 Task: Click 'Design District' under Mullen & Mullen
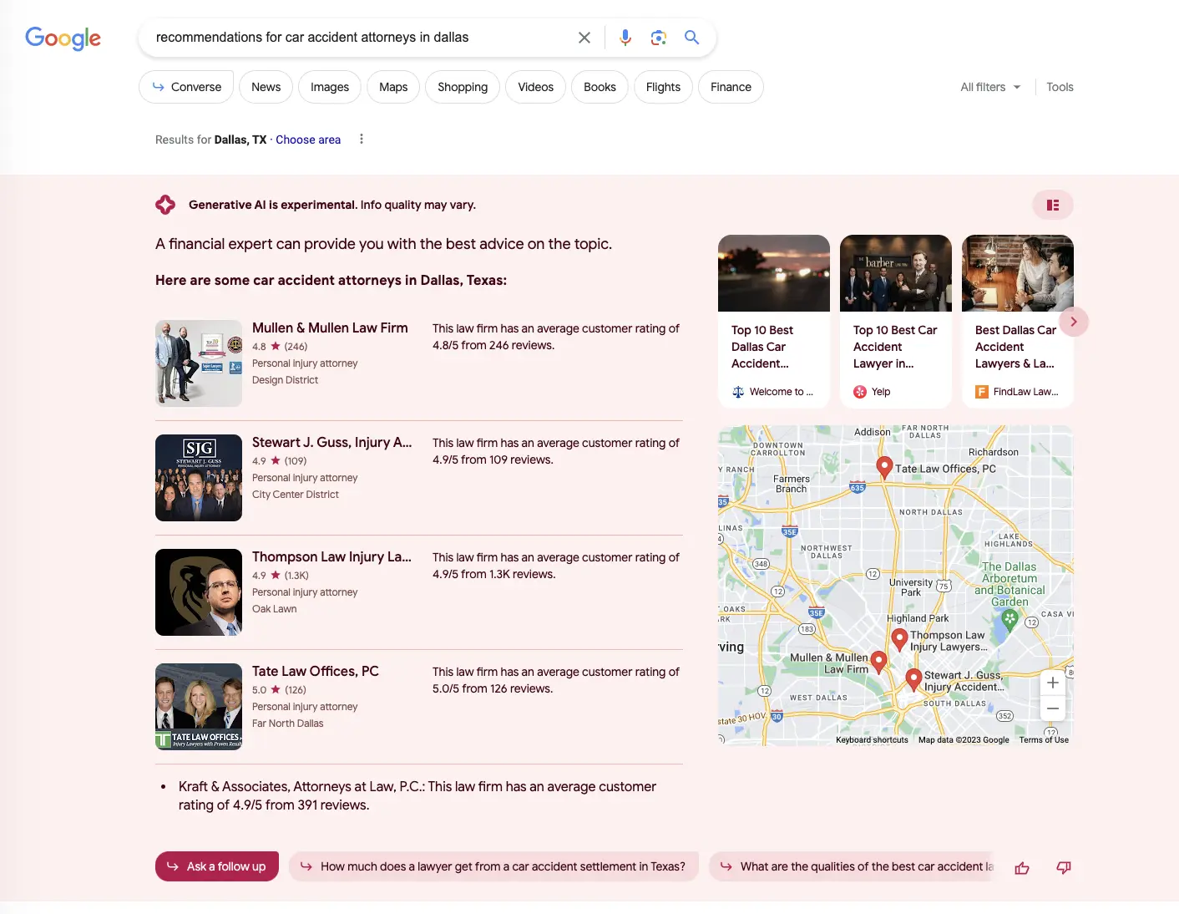[285, 380]
